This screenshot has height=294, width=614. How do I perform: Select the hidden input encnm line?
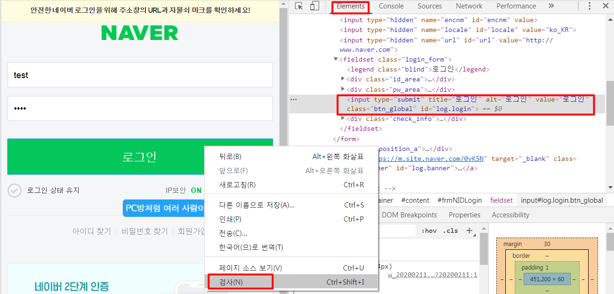(439, 20)
